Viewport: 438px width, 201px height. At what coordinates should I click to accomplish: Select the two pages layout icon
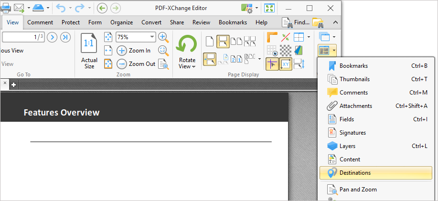click(x=236, y=42)
